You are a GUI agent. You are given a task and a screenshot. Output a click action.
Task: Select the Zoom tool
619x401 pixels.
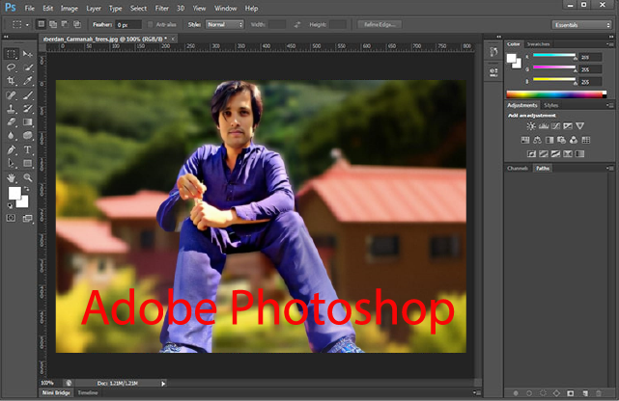28,177
